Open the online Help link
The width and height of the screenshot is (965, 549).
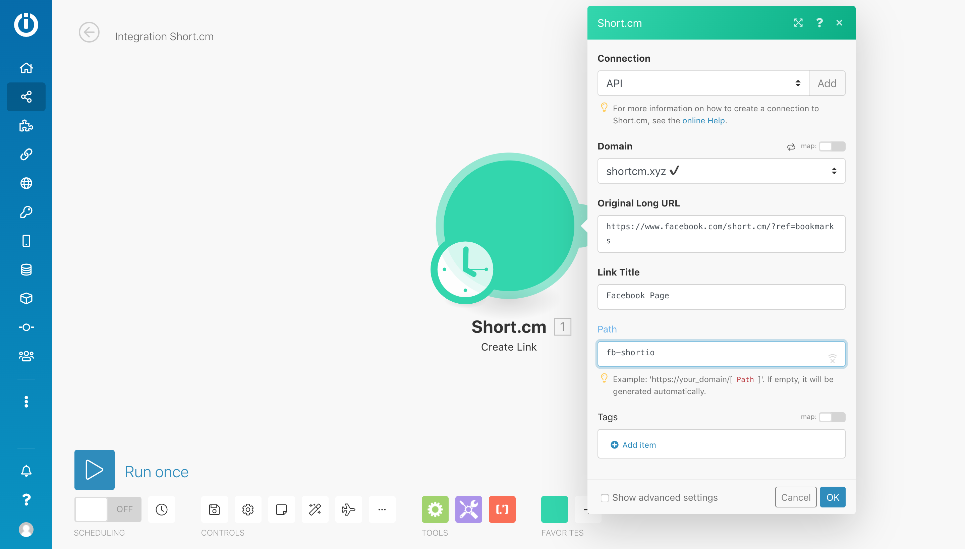point(703,121)
